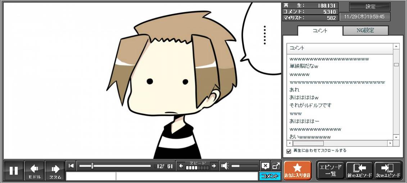Open the エピソード一覧 episode list
The height and width of the screenshot is (183, 407).
point(330,170)
